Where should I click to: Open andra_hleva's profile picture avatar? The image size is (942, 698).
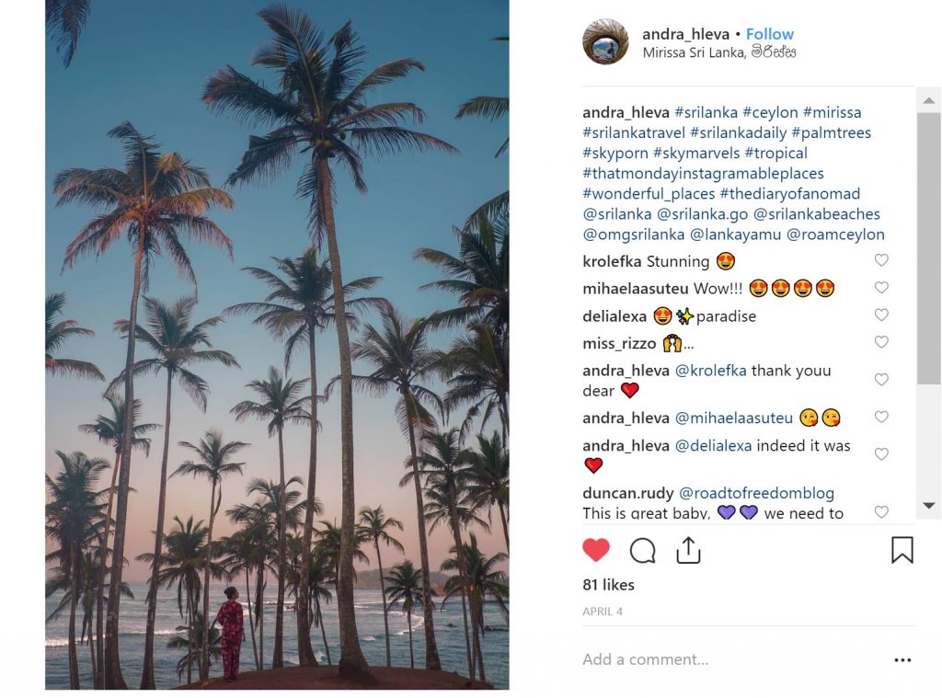[x=605, y=42]
